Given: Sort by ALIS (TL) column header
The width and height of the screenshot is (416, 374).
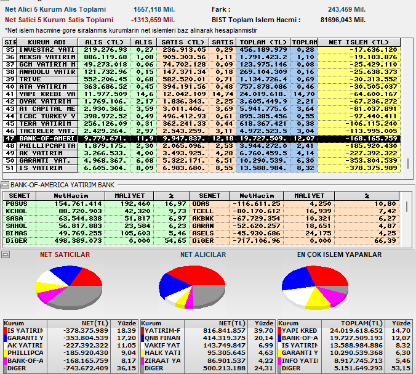Looking at the screenshot, I should click(x=104, y=43).
